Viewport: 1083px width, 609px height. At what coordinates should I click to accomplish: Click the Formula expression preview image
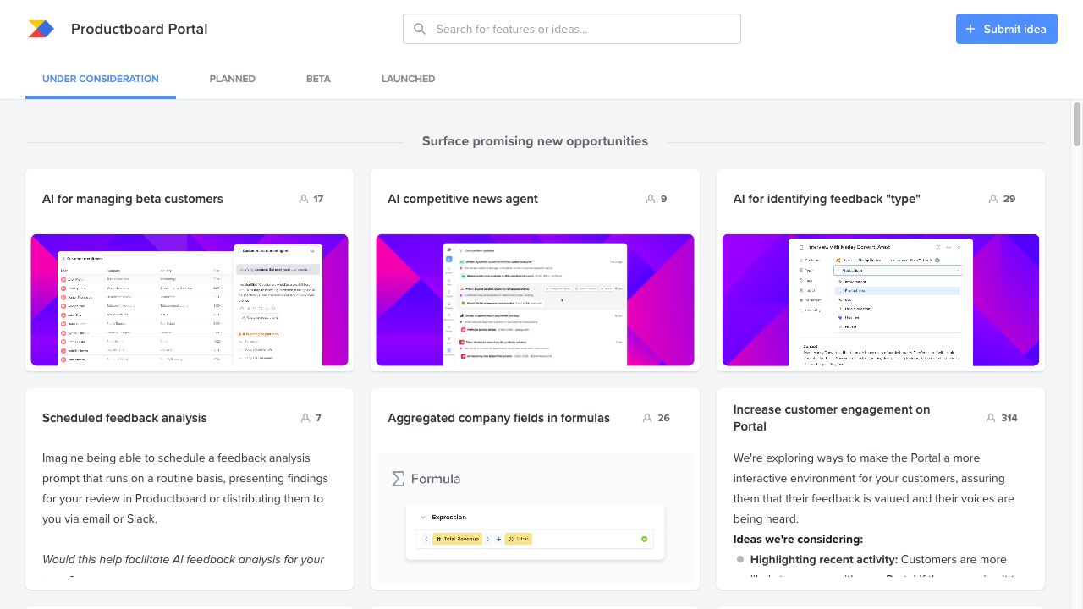[x=535, y=518]
